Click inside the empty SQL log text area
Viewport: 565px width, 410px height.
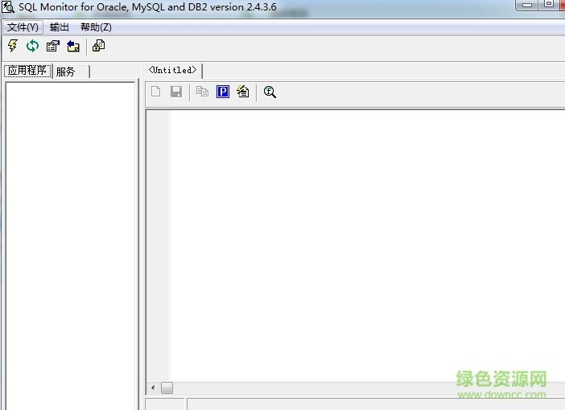click(367, 244)
